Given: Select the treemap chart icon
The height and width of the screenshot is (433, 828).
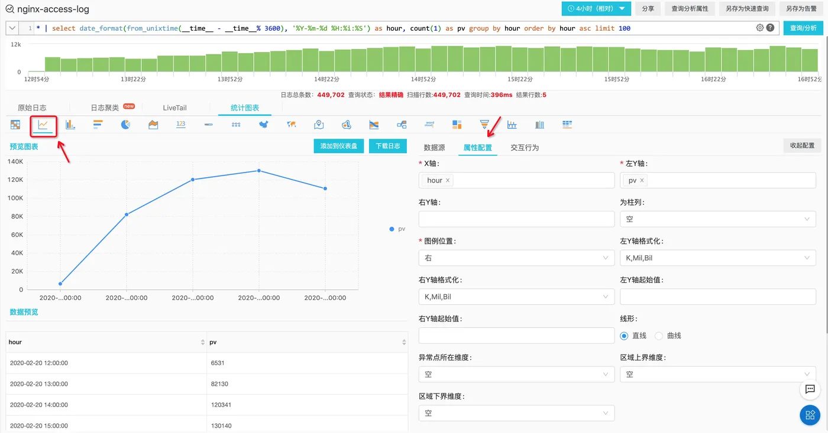Looking at the screenshot, I should [x=457, y=125].
